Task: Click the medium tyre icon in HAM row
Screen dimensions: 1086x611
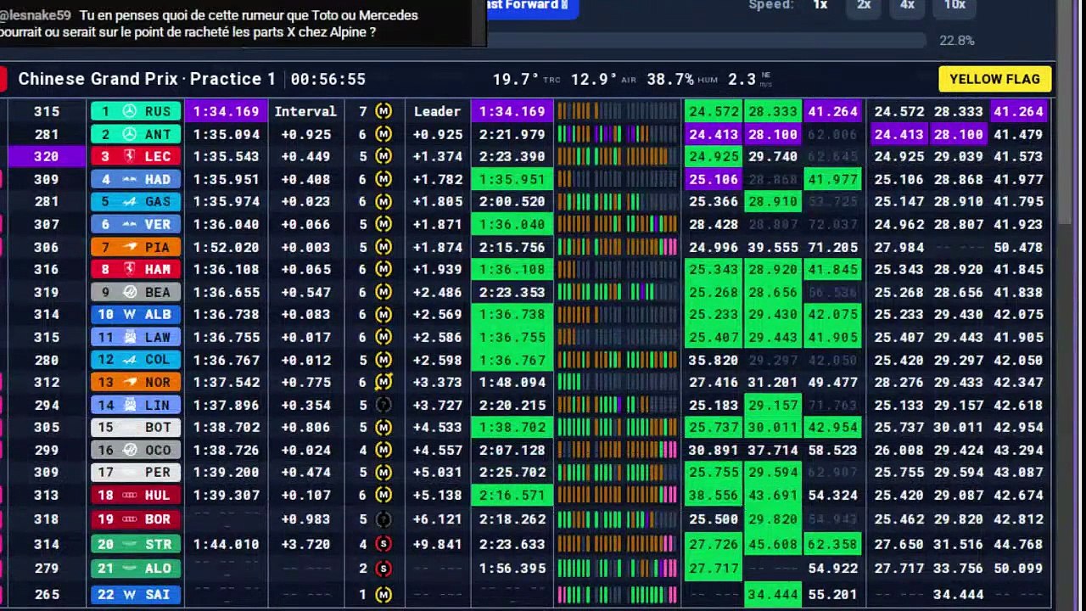Action: [x=383, y=269]
